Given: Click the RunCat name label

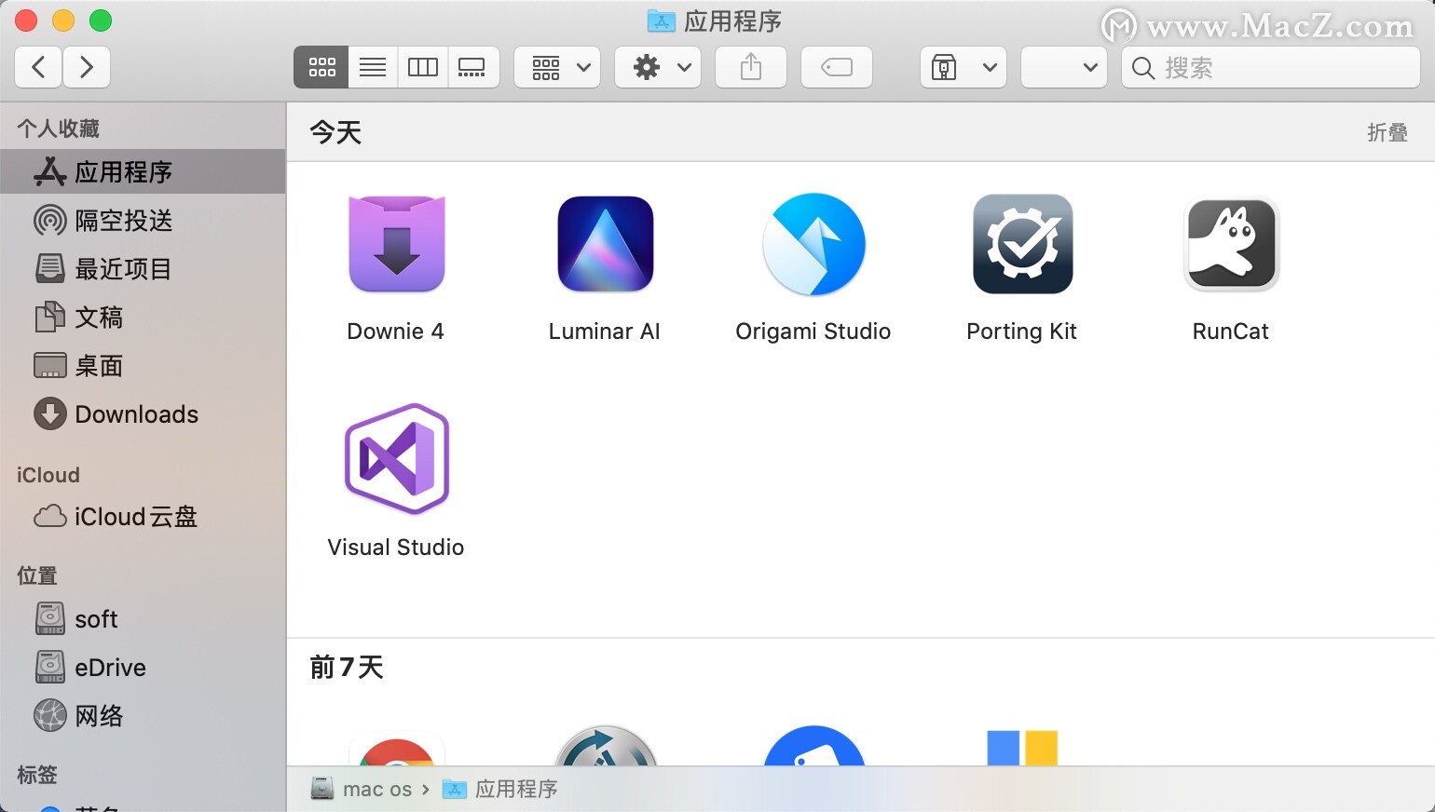Looking at the screenshot, I should coord(1231,332).
